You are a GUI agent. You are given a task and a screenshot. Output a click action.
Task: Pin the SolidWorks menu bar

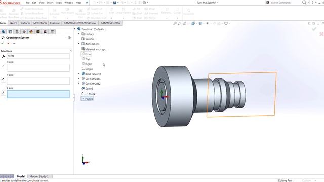pos(87,3)
